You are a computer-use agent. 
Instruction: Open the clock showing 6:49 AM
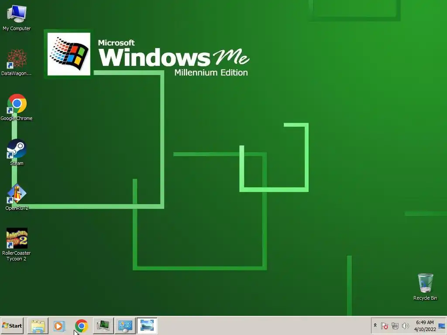[x=425, y=325]
